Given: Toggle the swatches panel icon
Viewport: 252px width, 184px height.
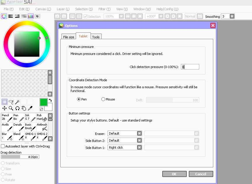Looking at the screenshot, I should click(x=31, y=16).
